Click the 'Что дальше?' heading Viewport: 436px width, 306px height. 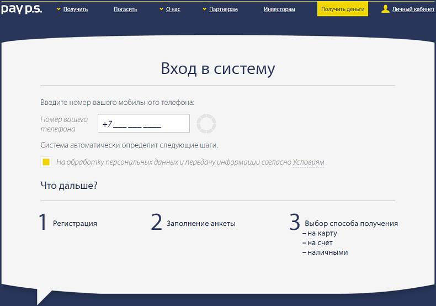click(x=69, y=185)
